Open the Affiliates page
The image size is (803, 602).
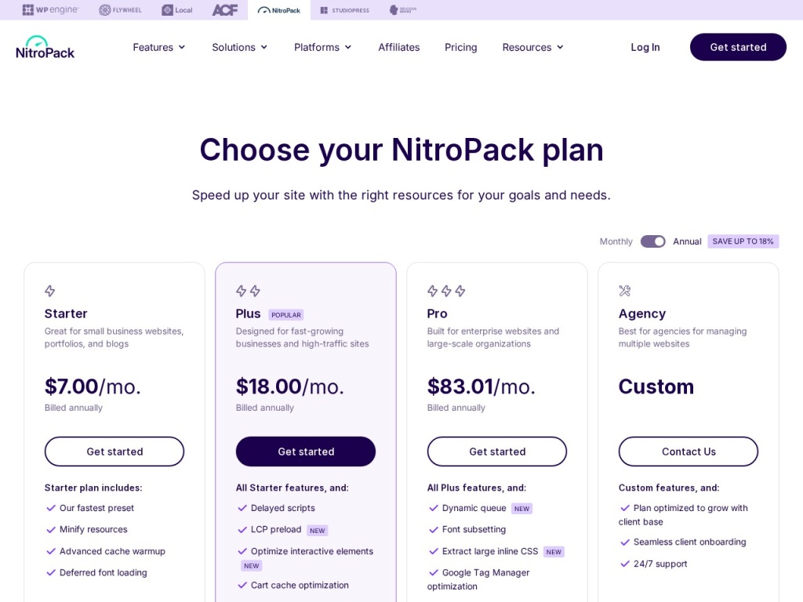pos(399,47)
